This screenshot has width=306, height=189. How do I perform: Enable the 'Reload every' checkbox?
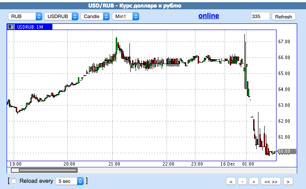click(x=14, y=181)
